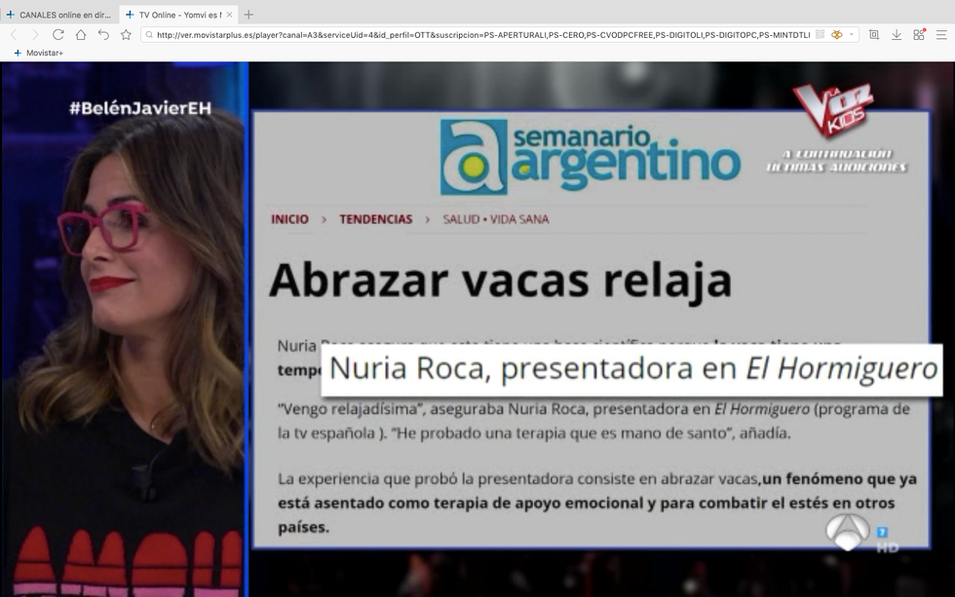
Task: Click TENDENCIAS in the article breadcrumb
Action: 376,219
